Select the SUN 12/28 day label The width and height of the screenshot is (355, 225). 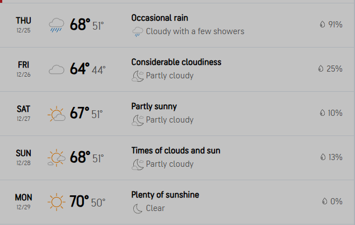tap(24, 157)
